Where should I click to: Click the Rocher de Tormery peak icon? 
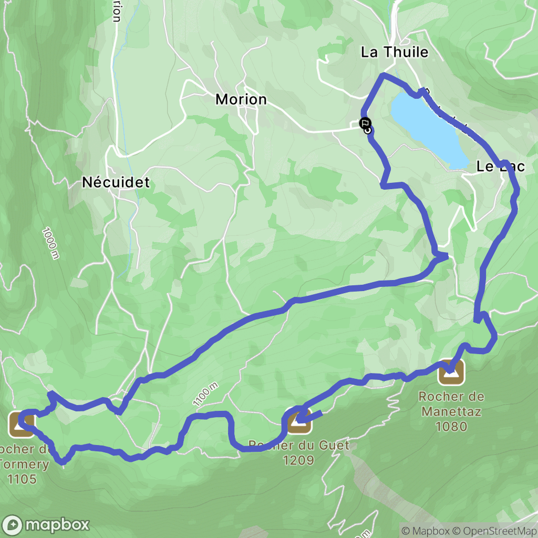[x=22, y=425]
